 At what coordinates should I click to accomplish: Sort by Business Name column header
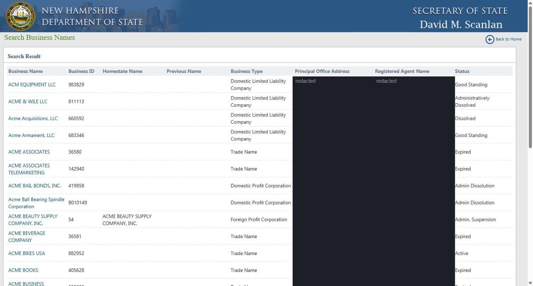[x=26, y=71]
